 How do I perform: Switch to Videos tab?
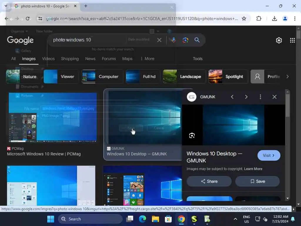pos(49,59)
